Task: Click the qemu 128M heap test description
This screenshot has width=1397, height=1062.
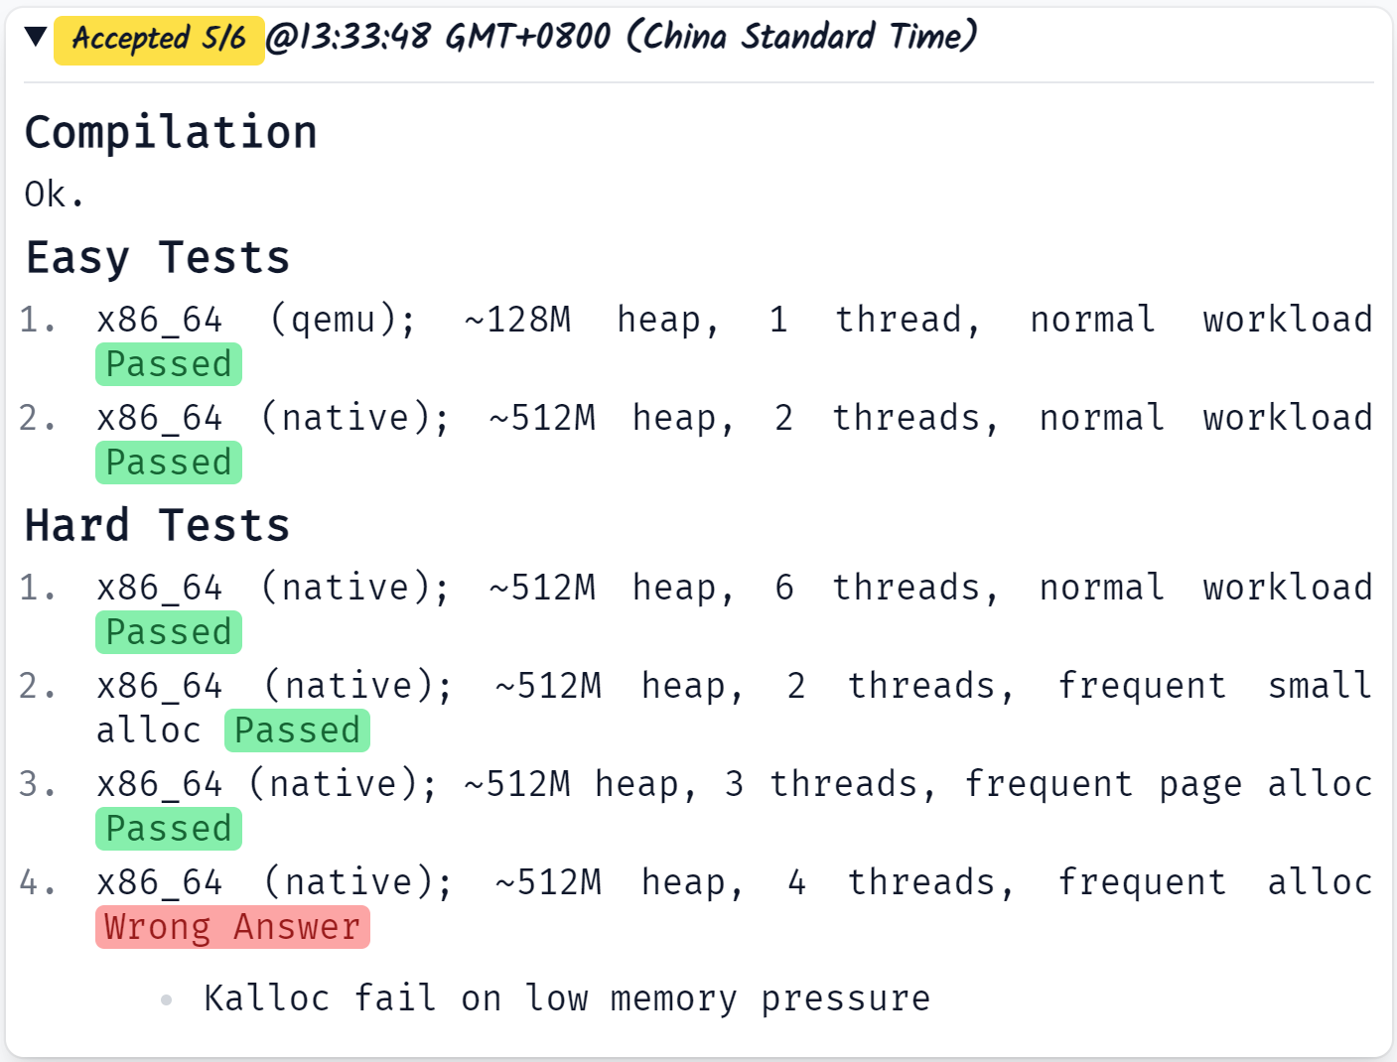Action: coord(735,320)
